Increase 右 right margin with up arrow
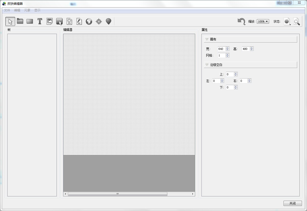Screen dimensions: 307x211 tap(249, 80)
